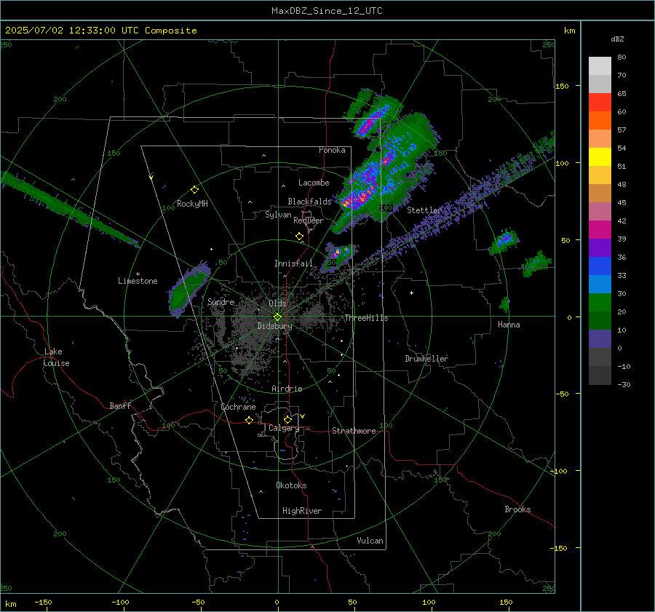The width and height of the screenshot is (655, 612).
Task: Click the Hanna town label
Action: (x=509, y=325)
